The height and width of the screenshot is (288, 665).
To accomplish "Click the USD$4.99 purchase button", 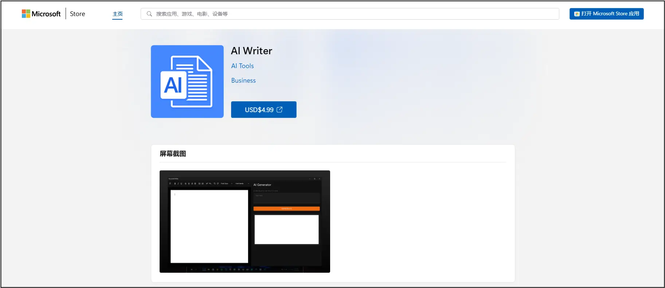I will click(264, 110).
